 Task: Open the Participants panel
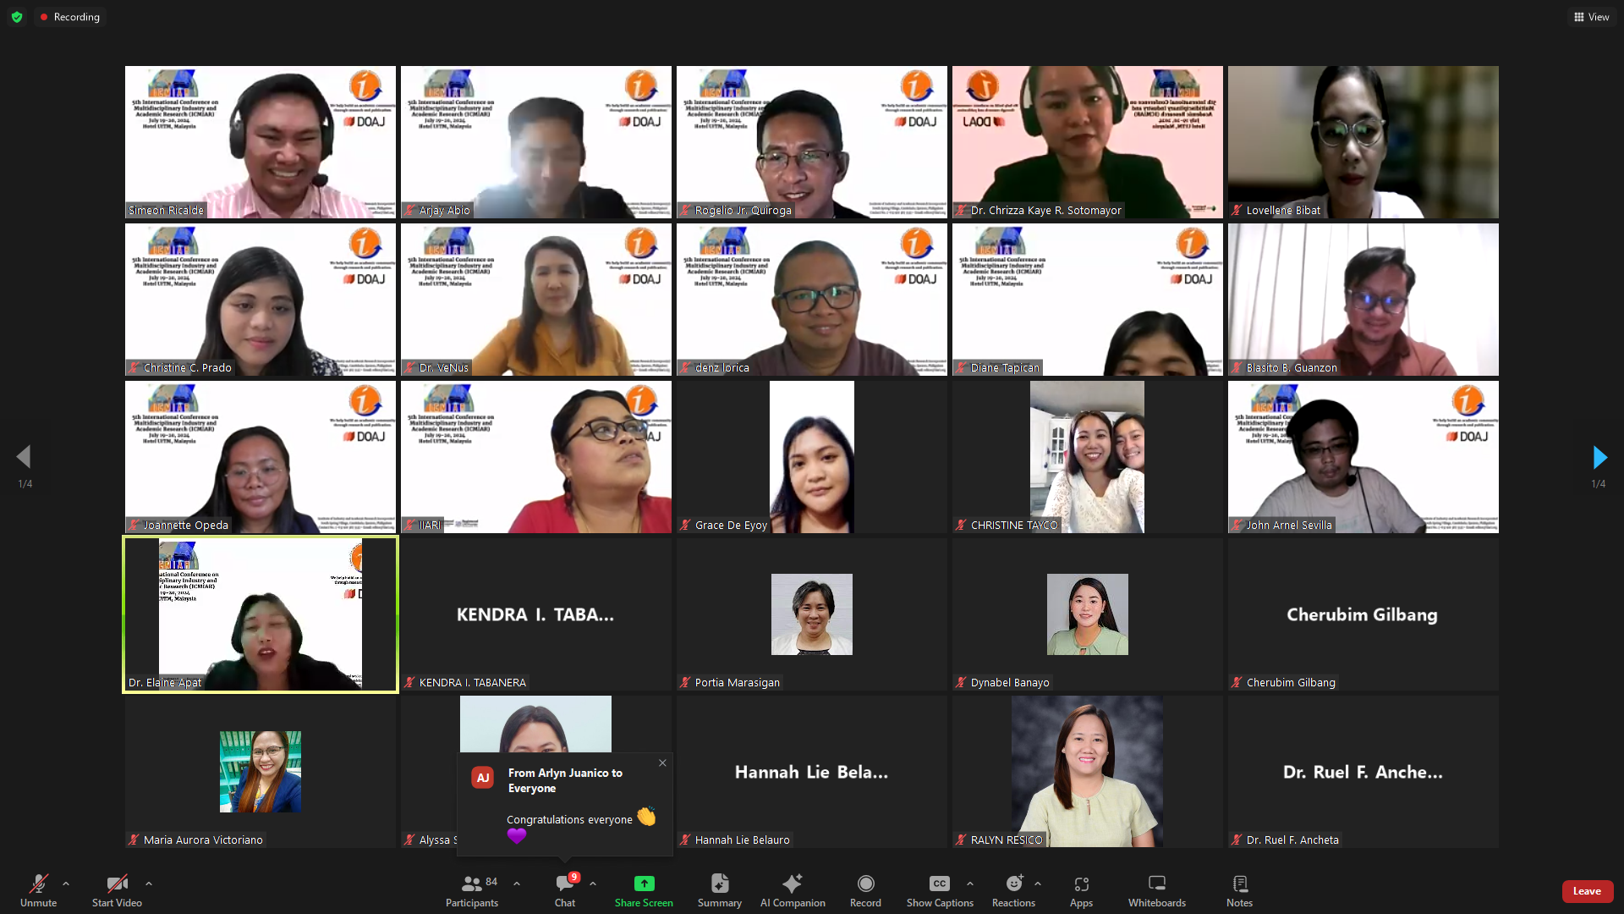[x=471, y=890]
